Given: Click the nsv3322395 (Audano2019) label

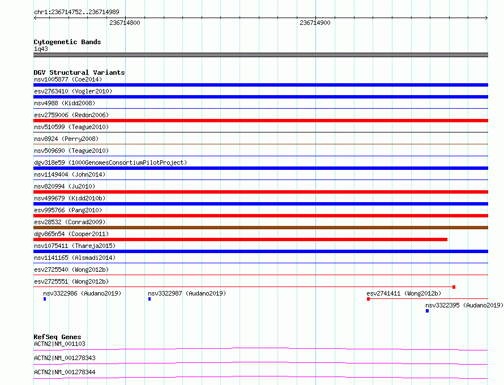Looking at the screenshot, I should [x=464, y=305].
